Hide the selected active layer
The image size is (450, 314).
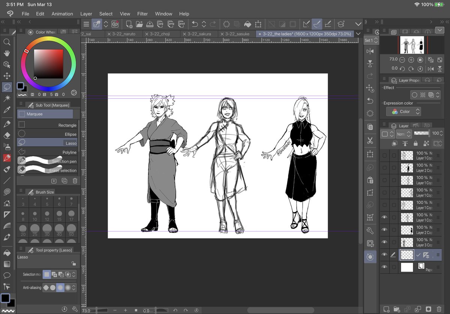point(384,255)
